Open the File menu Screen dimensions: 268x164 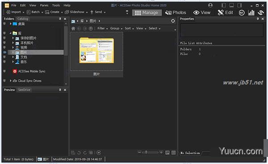[x=14, y=5]
